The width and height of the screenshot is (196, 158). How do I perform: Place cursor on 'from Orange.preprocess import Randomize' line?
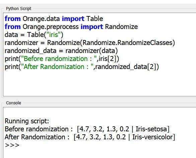[x=71, y=27]
